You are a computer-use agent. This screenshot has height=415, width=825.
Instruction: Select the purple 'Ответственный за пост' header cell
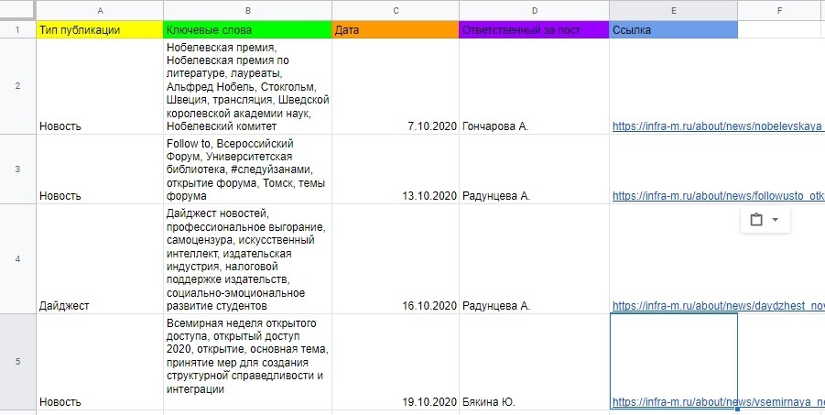click(x=535, y=29)
